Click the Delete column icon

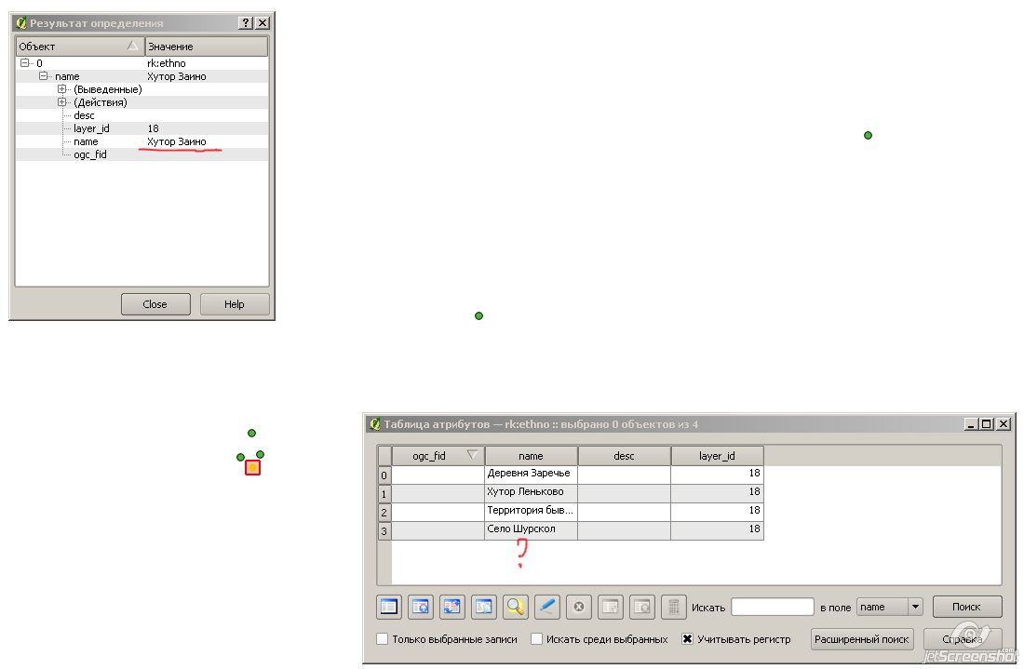[642, 607]
